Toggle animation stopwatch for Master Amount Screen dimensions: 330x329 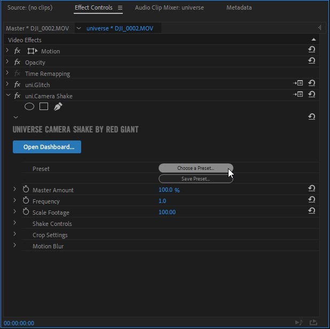(26, 189)
